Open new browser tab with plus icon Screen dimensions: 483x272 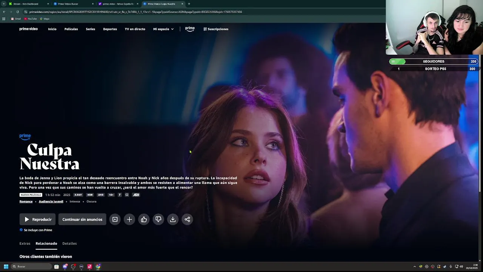click(189, 4)
